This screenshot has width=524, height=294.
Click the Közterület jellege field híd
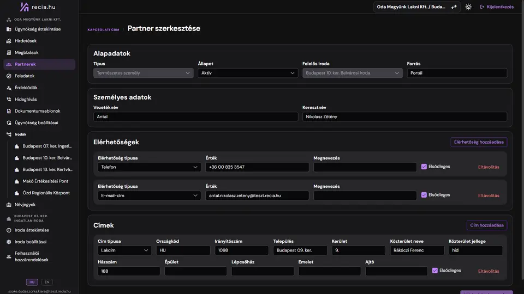[x=475, y=250]
